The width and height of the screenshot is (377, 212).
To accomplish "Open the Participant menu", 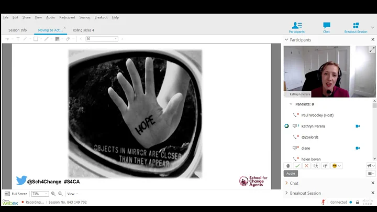I will tap(67, 17).
